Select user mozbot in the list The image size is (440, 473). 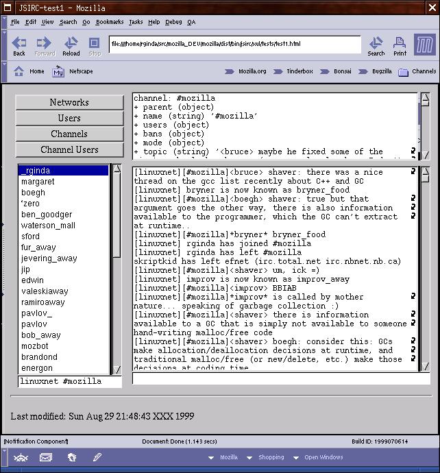click(63, 346)
